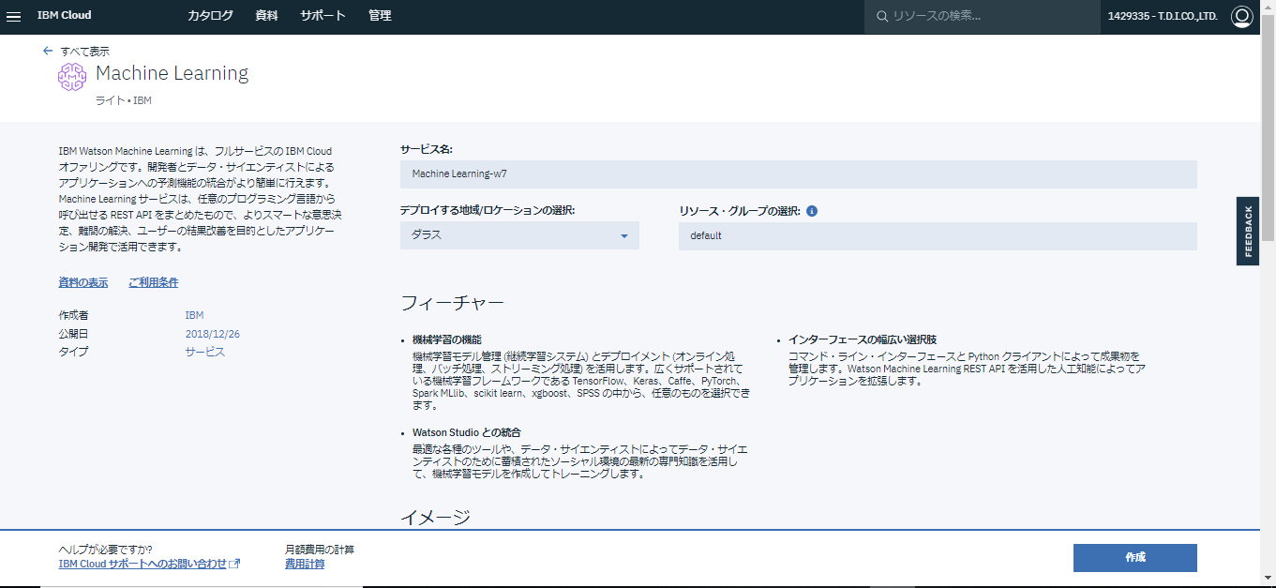Click the Machine Learning service icon
The height and width of the screenshot is (588, 1276).
(x=72, y=77)
